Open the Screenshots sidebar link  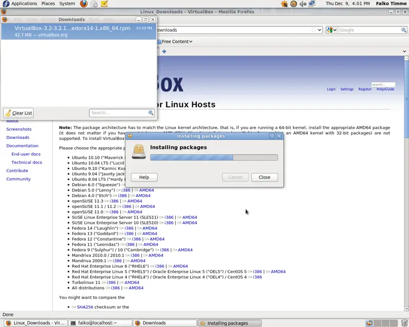[19, 129]
